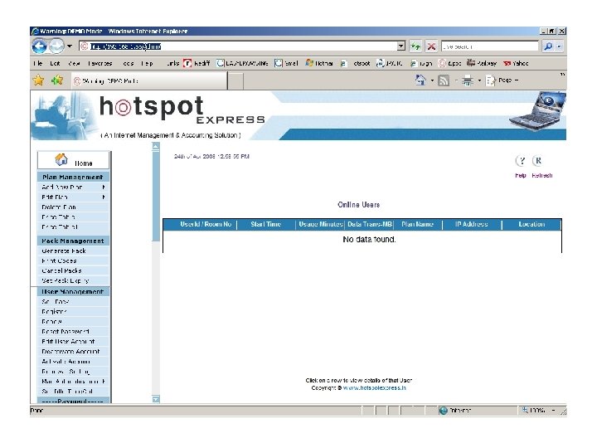Click the Live Search input box

point(490,46)
